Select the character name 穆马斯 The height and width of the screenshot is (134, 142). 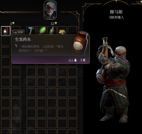[x=116, y=12]
